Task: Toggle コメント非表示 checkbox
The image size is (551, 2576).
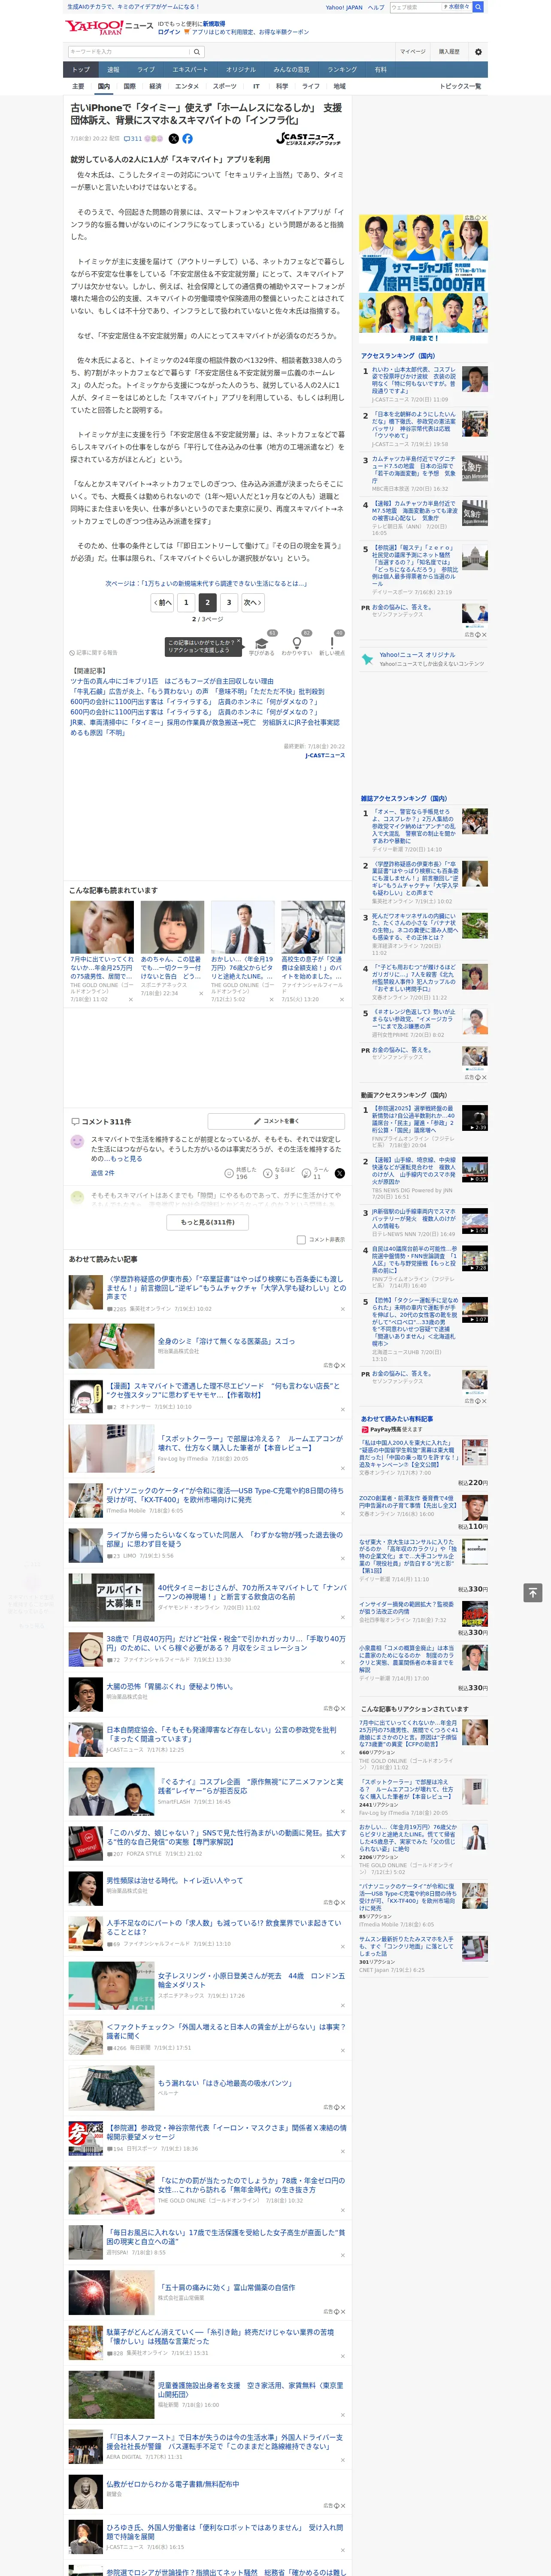Action: click(301, 1239)
